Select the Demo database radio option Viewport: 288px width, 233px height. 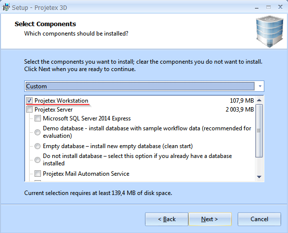click(x=37, y=132)
